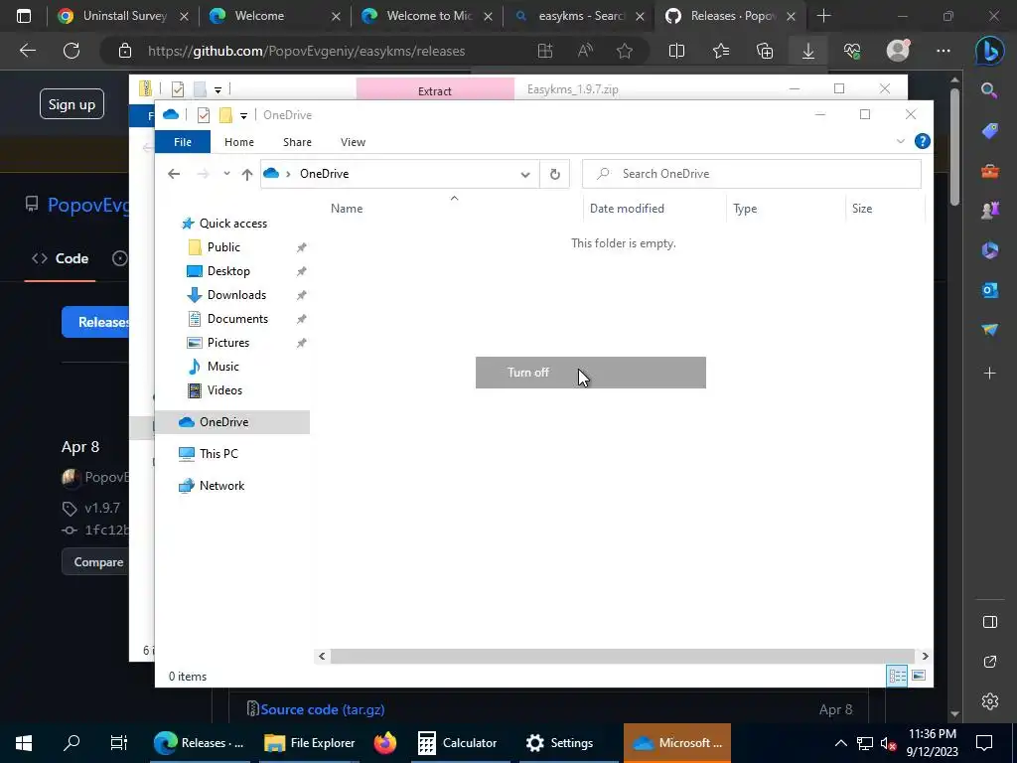Click the horizontal scrollbar right arrow
Viewport: 1017px width, 763px height.
click(925, 656)
